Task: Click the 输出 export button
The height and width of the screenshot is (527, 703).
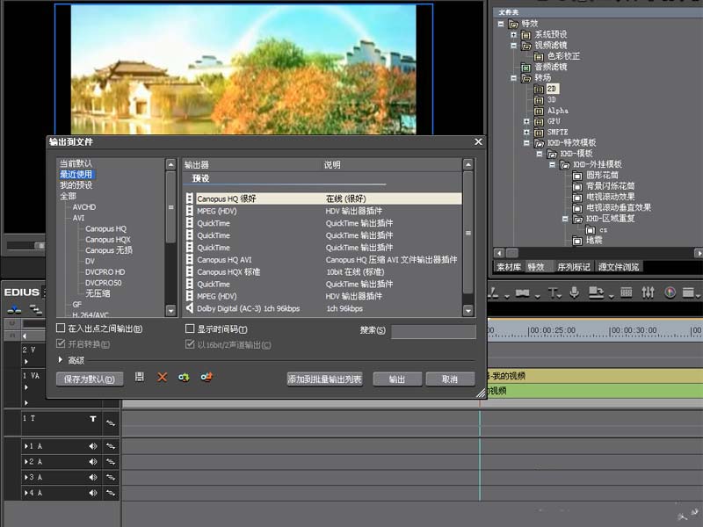Action: point(397,379)
